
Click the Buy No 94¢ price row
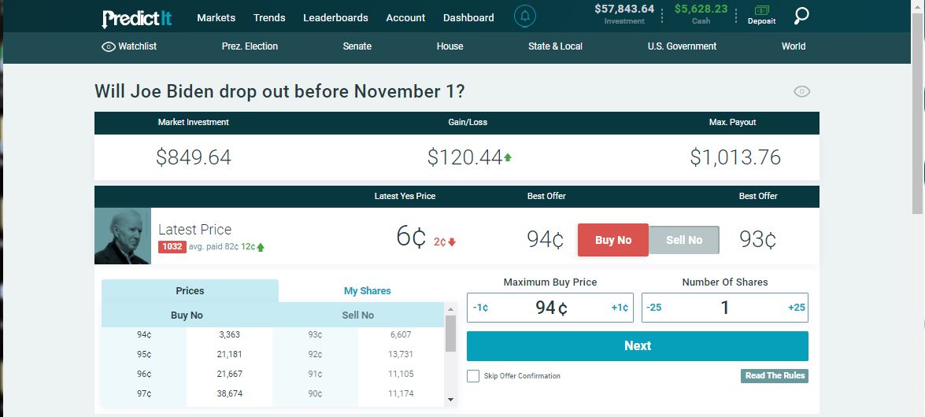pyautogui.click(x=187, y=335)
